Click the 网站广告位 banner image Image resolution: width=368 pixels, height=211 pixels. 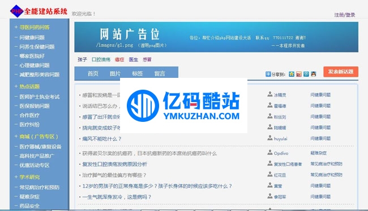pyautogui.click(x=216, y=37)
